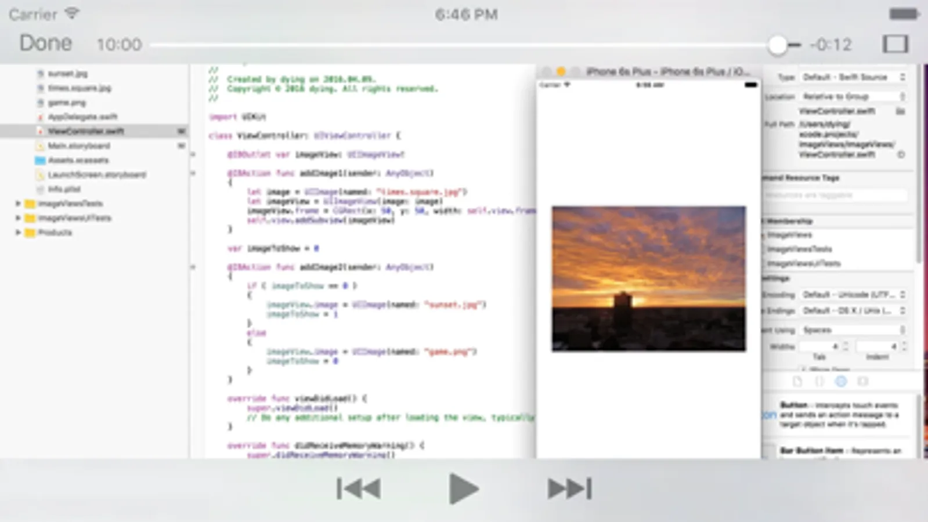928x522 pixels.
Task: Click the imageViewsTests yellow folder icon
Action: [30, 204]
